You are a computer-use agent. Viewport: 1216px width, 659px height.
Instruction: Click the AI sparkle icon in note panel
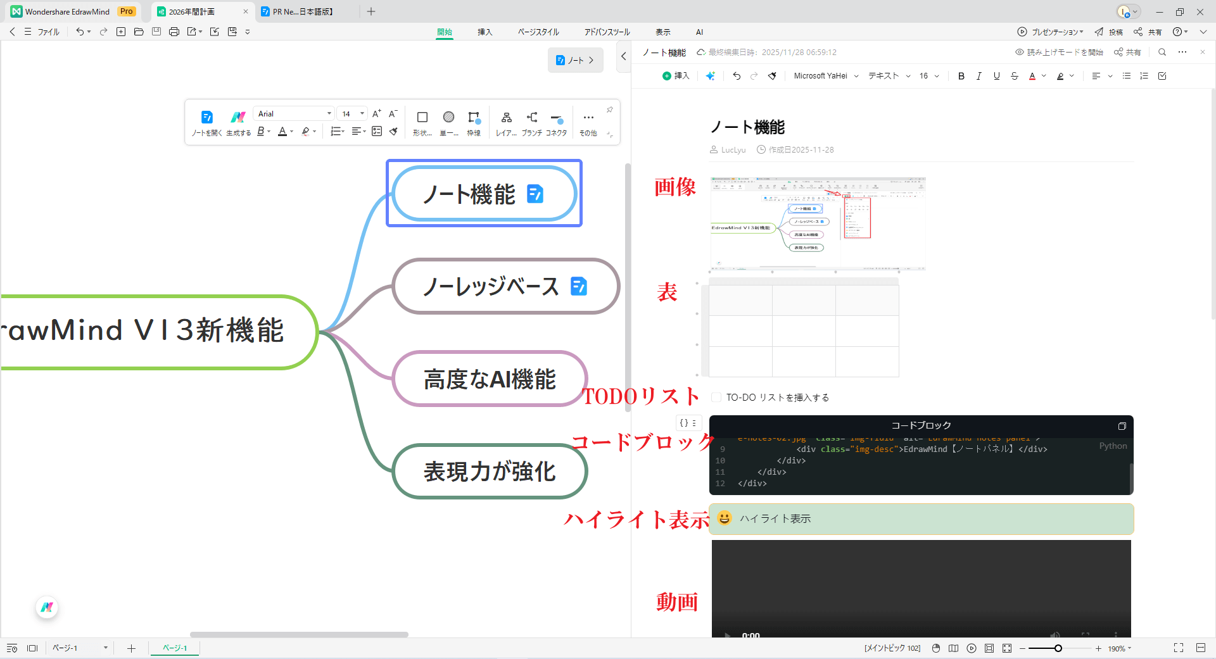click(x=710, y=75)
